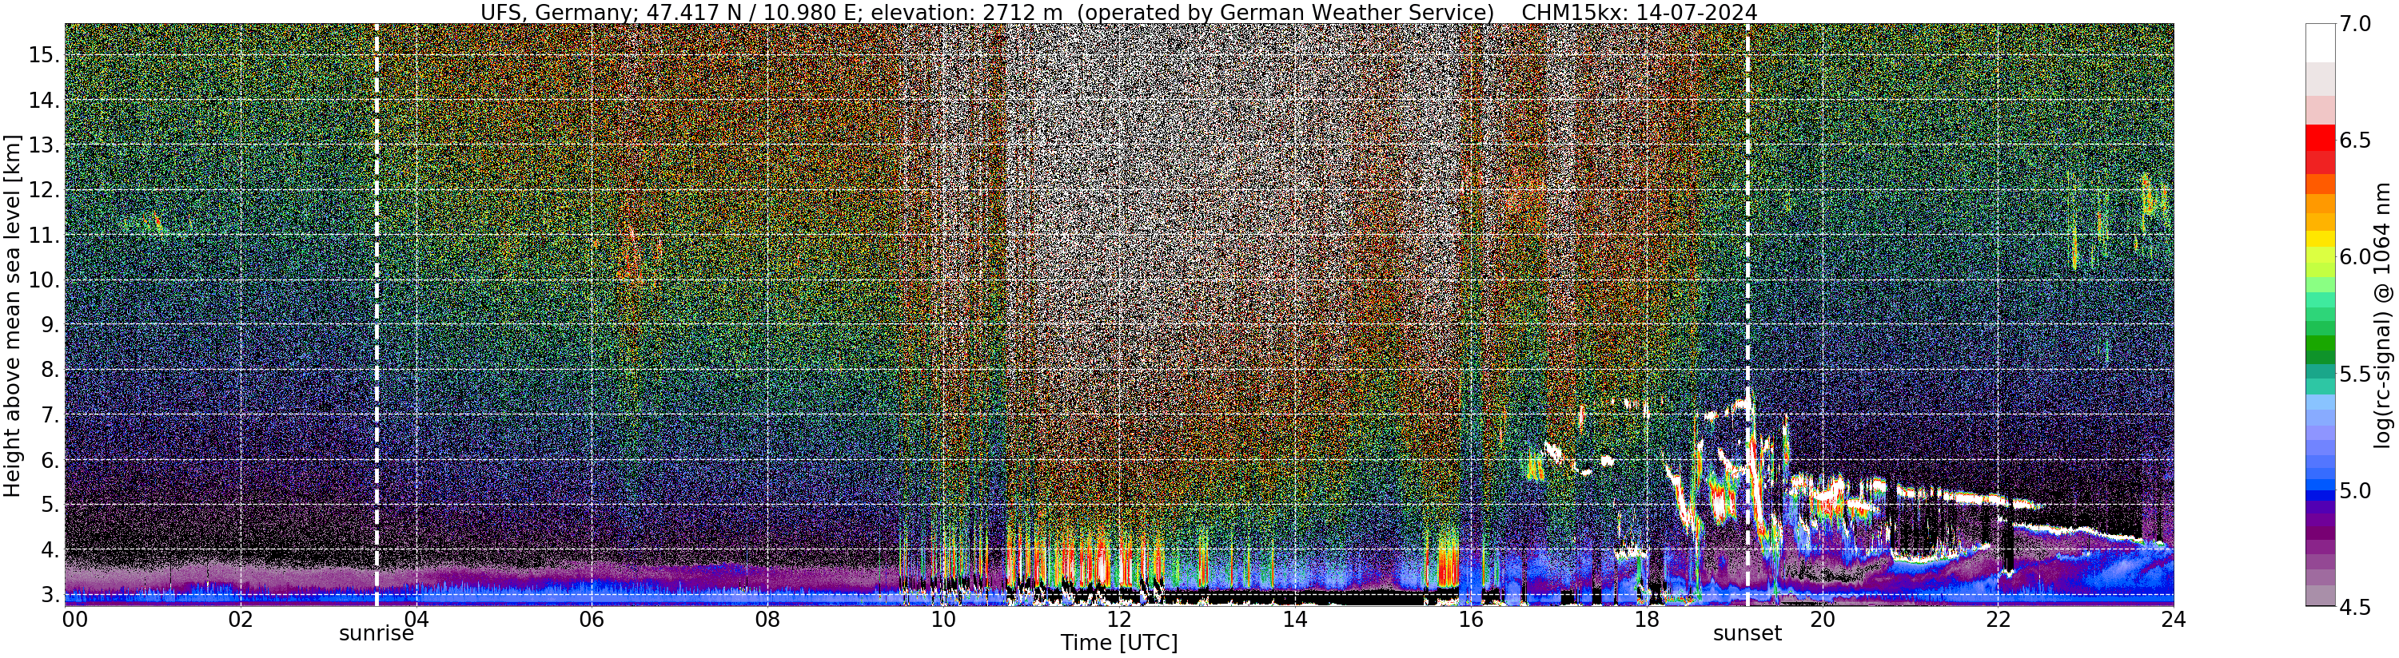Image resolution: width=2399 pixels, height=658 pixels.
Task: Click the white segment of the colorbar
Action: pyautogui.click(x=2320, y=43)
